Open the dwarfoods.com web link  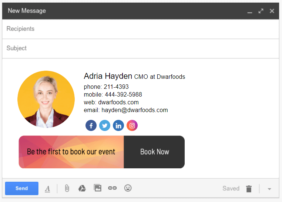(118, 102)
